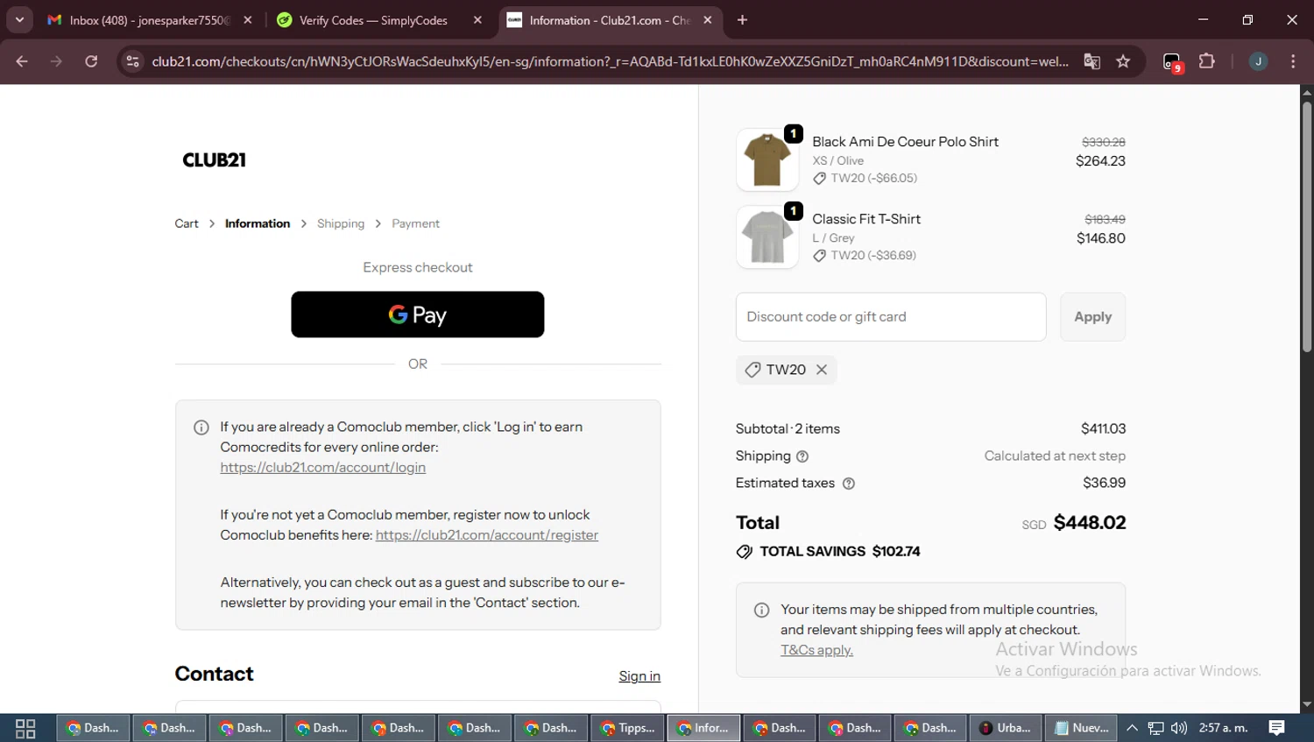Open the SimplyCodes extension icon
This screenshot has height=742, width=1314.
[x=1173, y=62]
